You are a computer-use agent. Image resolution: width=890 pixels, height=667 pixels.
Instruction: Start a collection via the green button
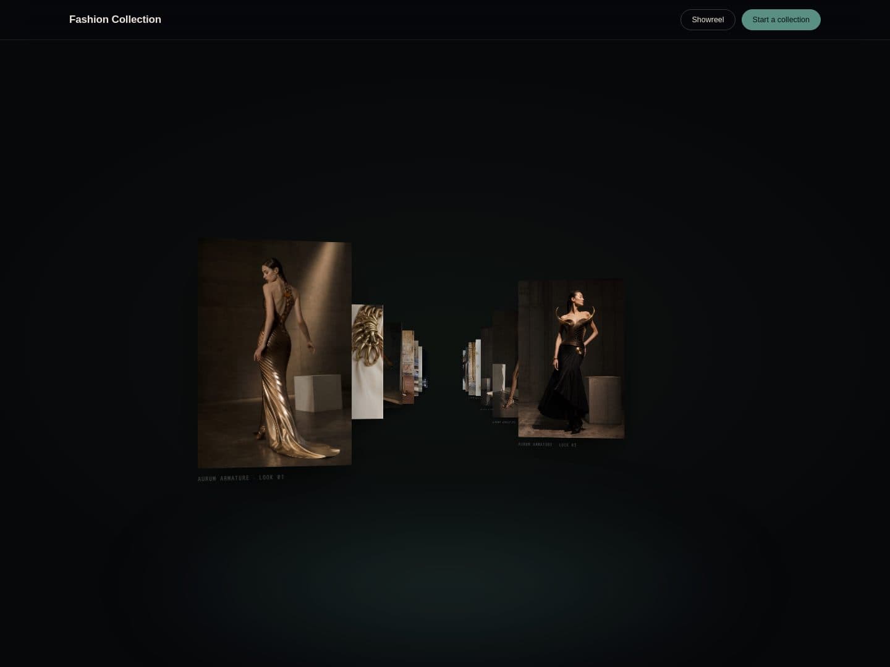click(781, 20)
